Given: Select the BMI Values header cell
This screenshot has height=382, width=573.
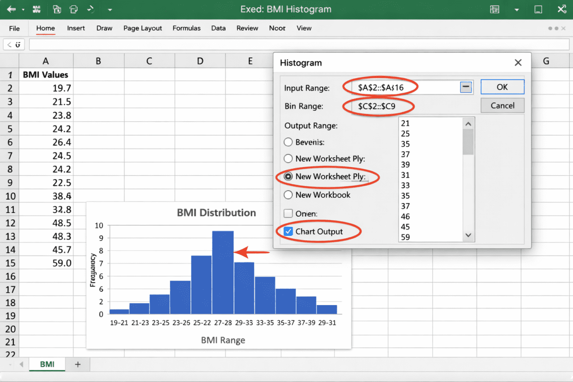Looking at the screenshot, I should pyautogui.click(x=46, y=74).
